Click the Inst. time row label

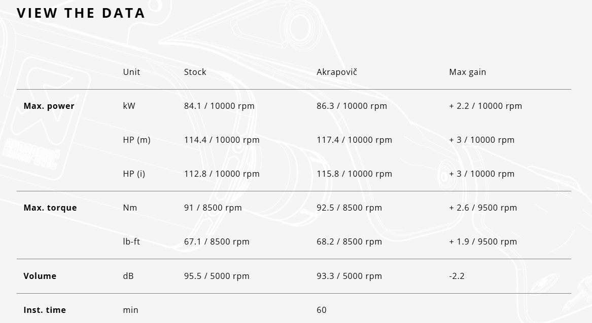pyautogui.click(x=45, y=310)
